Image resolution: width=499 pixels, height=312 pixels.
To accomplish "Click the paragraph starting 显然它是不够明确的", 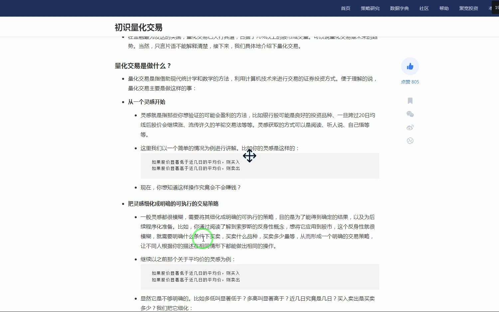I will [258, 303].
